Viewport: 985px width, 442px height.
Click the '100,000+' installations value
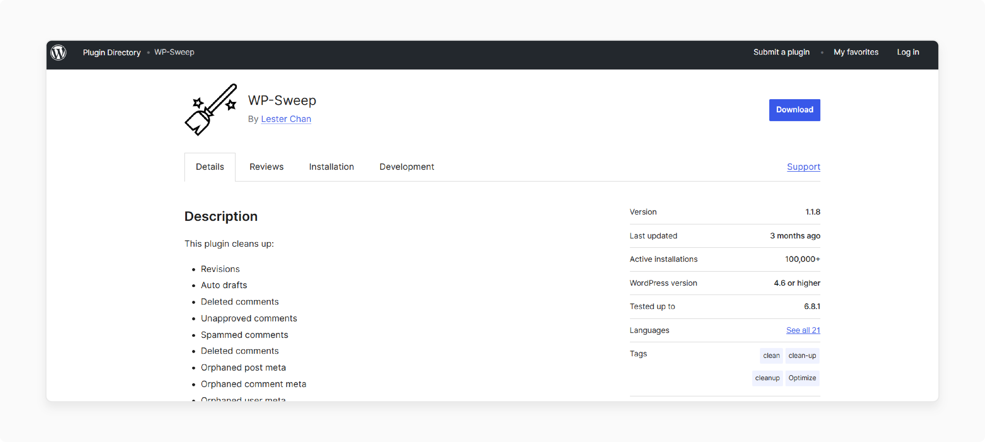click(x=803, y=259)
